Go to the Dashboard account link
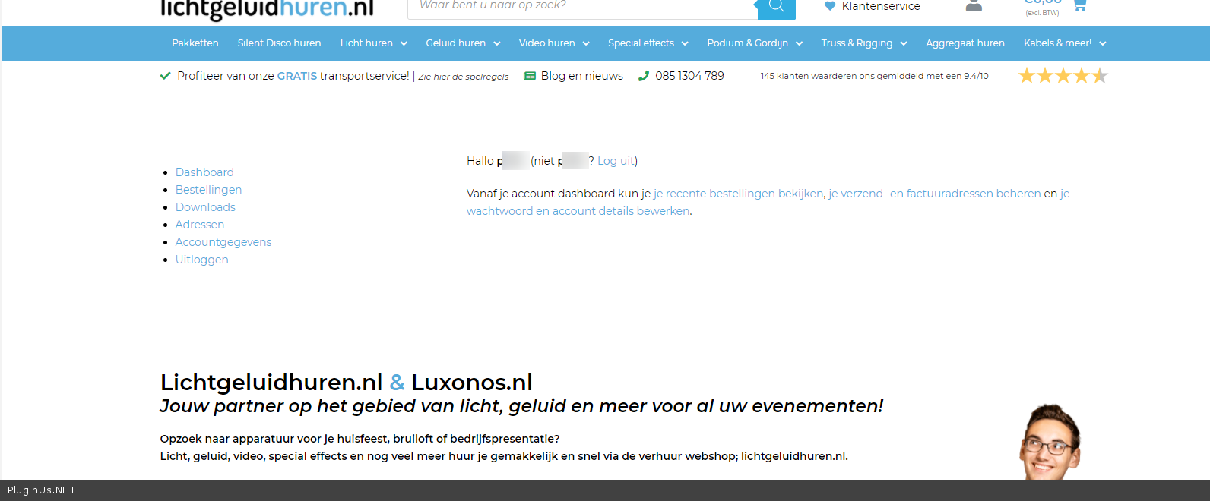The image size is (1210, 501). coord(204,172)
